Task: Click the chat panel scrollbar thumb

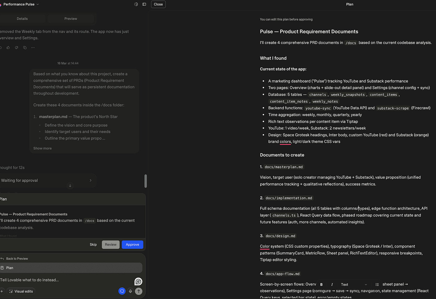Action: pos(146,181)
